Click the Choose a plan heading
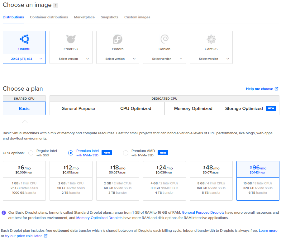This screenshot has height=252, width=281. [x=23, y=88]
